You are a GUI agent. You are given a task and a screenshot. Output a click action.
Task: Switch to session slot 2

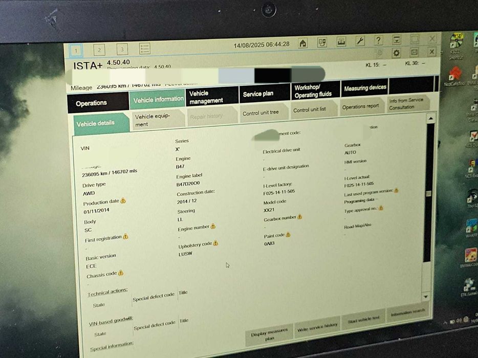(x=99, y=50)
